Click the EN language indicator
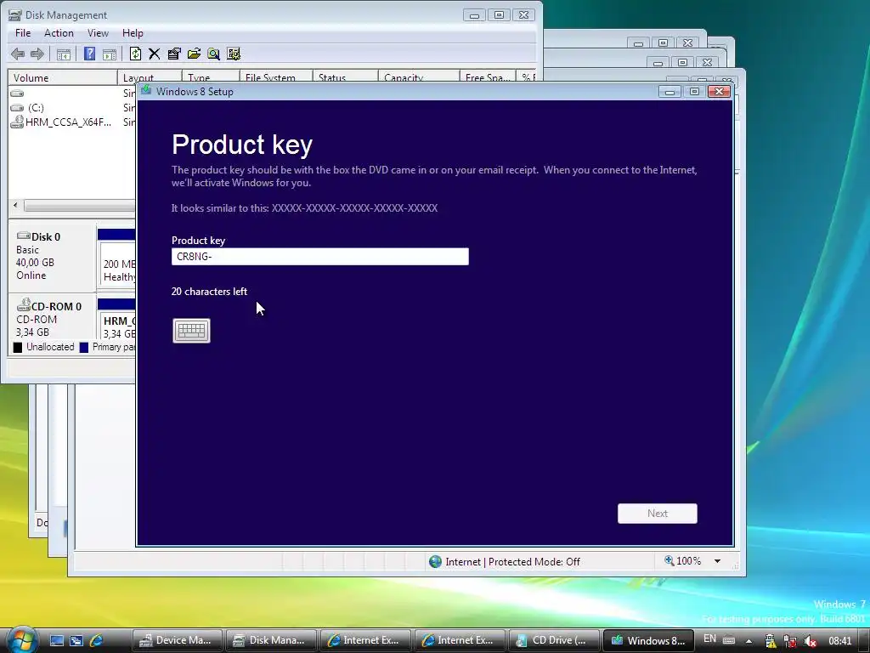Image resolution: width=870 pixels, height=653 pixels. pyautogui.click(x=709, y=639)
